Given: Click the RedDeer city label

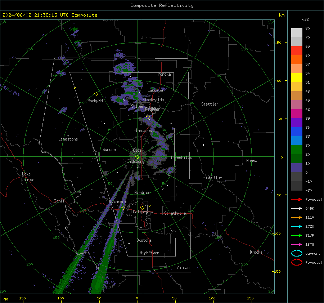Looking at the screenshot, I should (x=153, y=109).
